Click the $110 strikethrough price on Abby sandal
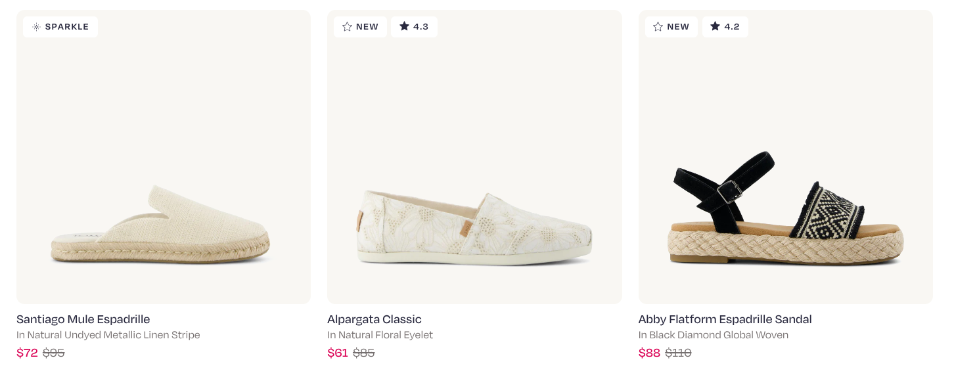The height and width of the screenshot is (381, 954). pyautogui.click(x=678, y=353)
